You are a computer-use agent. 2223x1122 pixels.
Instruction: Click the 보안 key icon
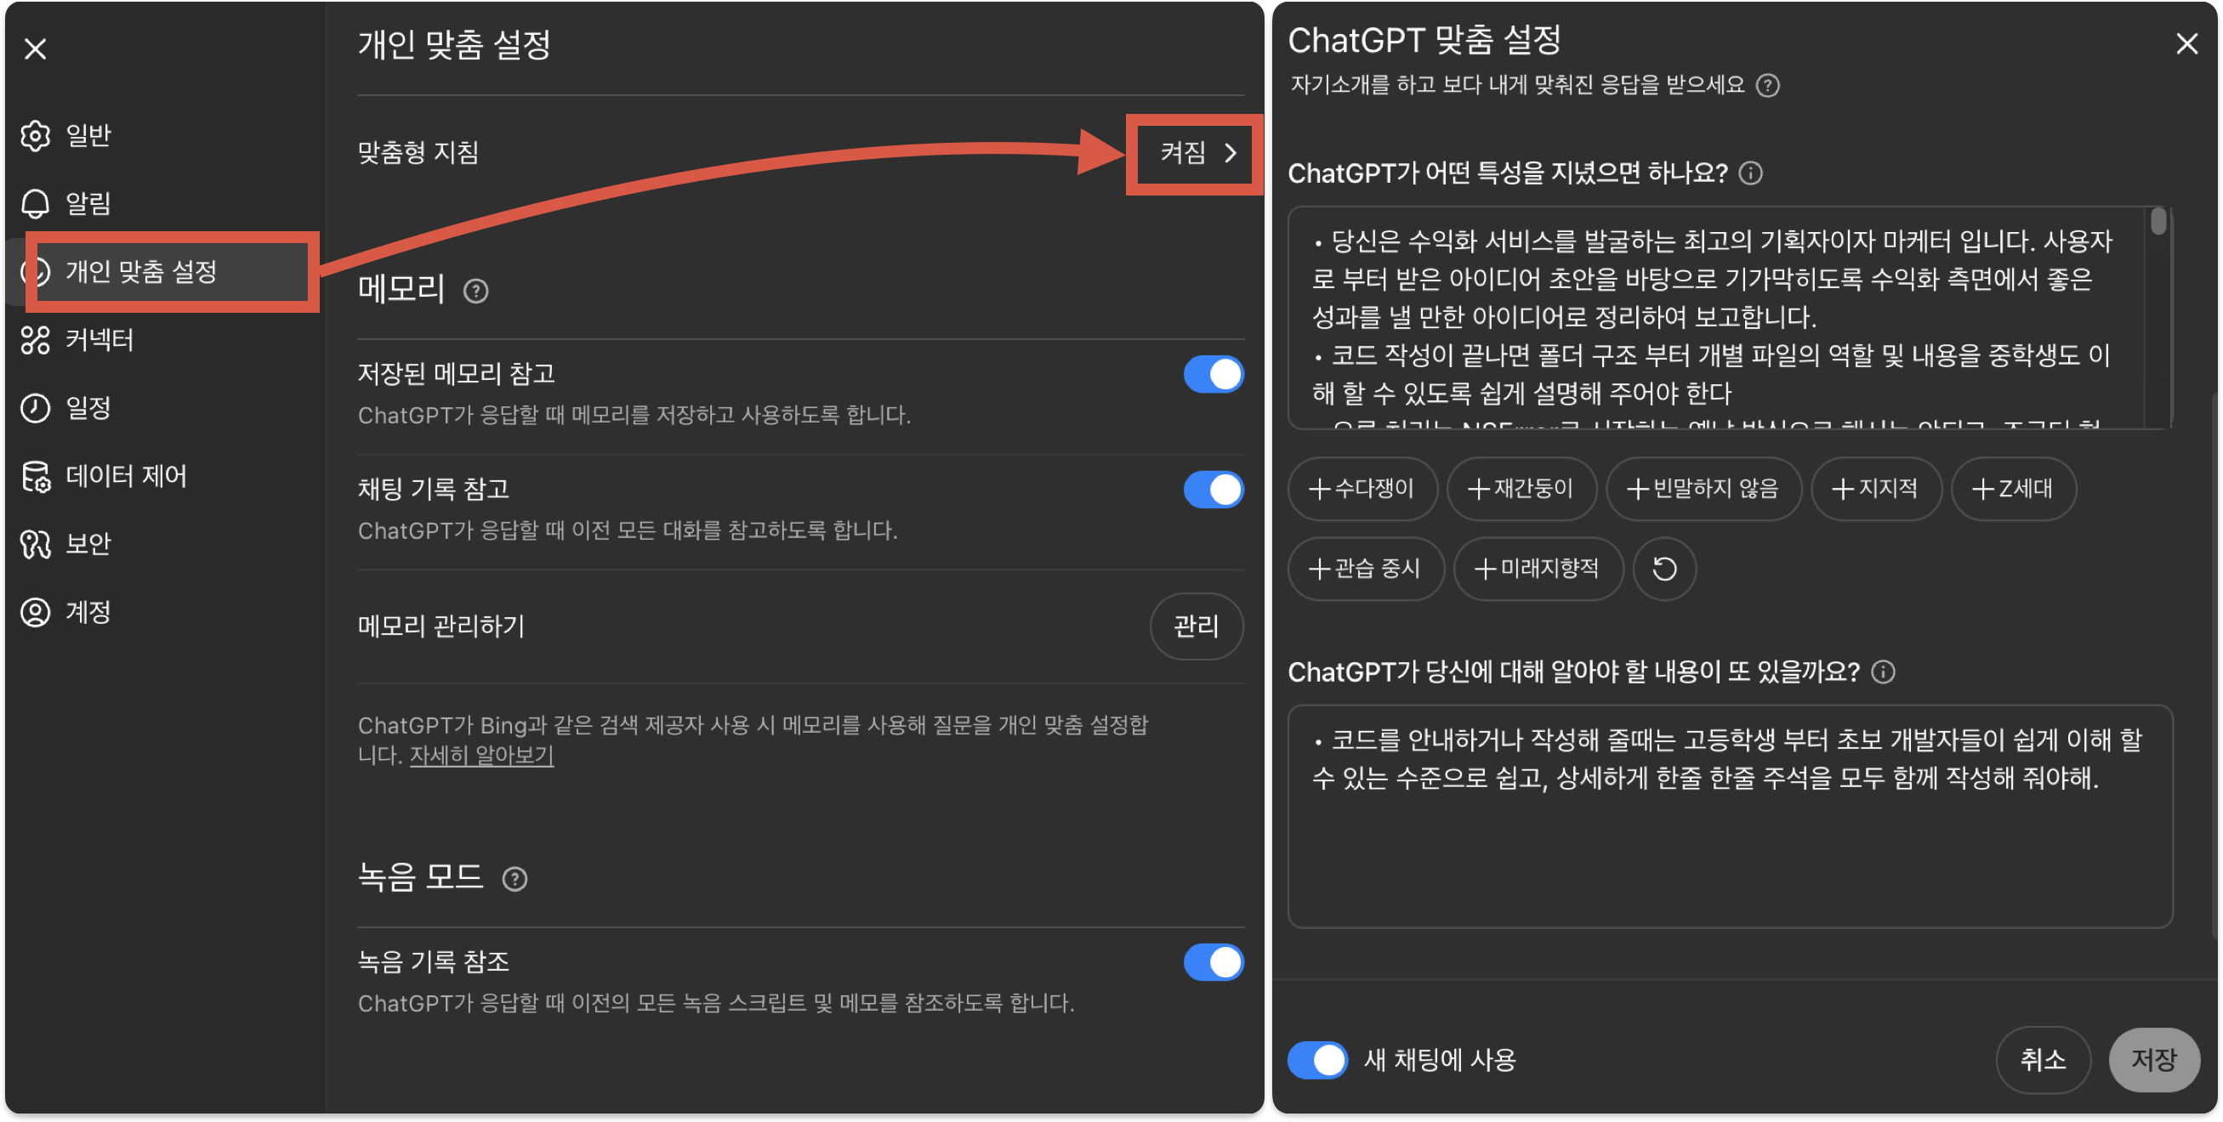(36, 544)
